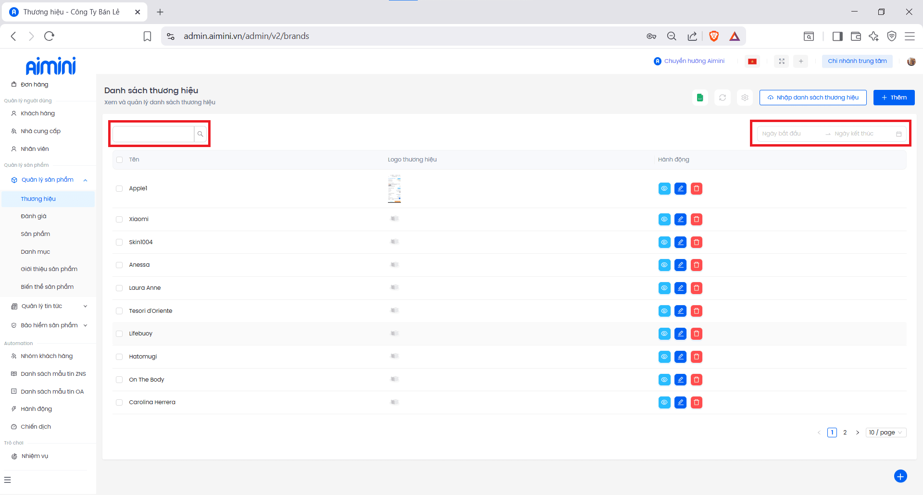
Task: View Anessa brand details with eye icon
Action: (x=664, y=265)
